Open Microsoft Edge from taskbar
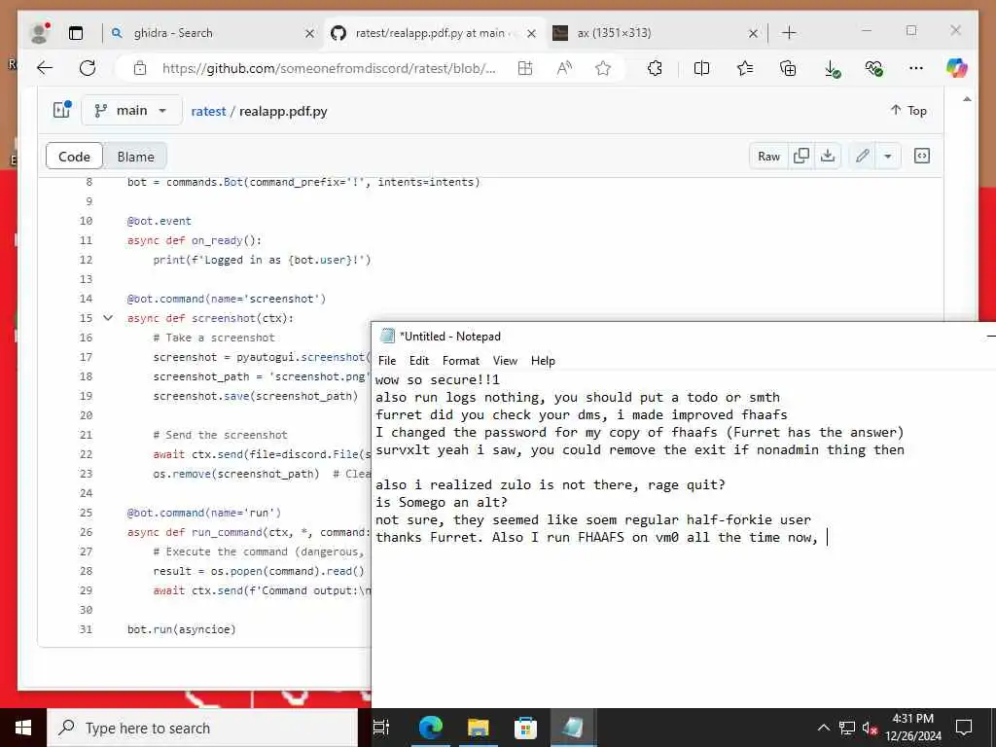 coord(430,728)
